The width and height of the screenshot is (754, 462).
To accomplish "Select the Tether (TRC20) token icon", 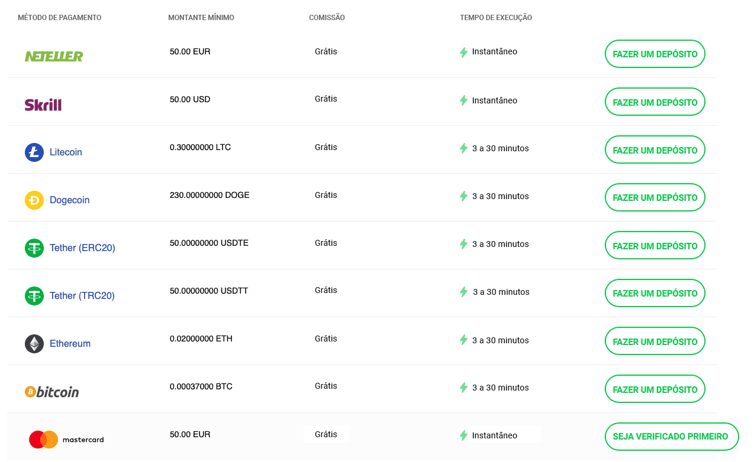I will point(34,296).
